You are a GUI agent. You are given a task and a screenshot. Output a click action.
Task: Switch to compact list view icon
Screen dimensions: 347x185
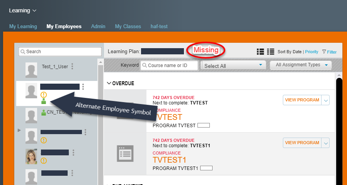(270, 52)
